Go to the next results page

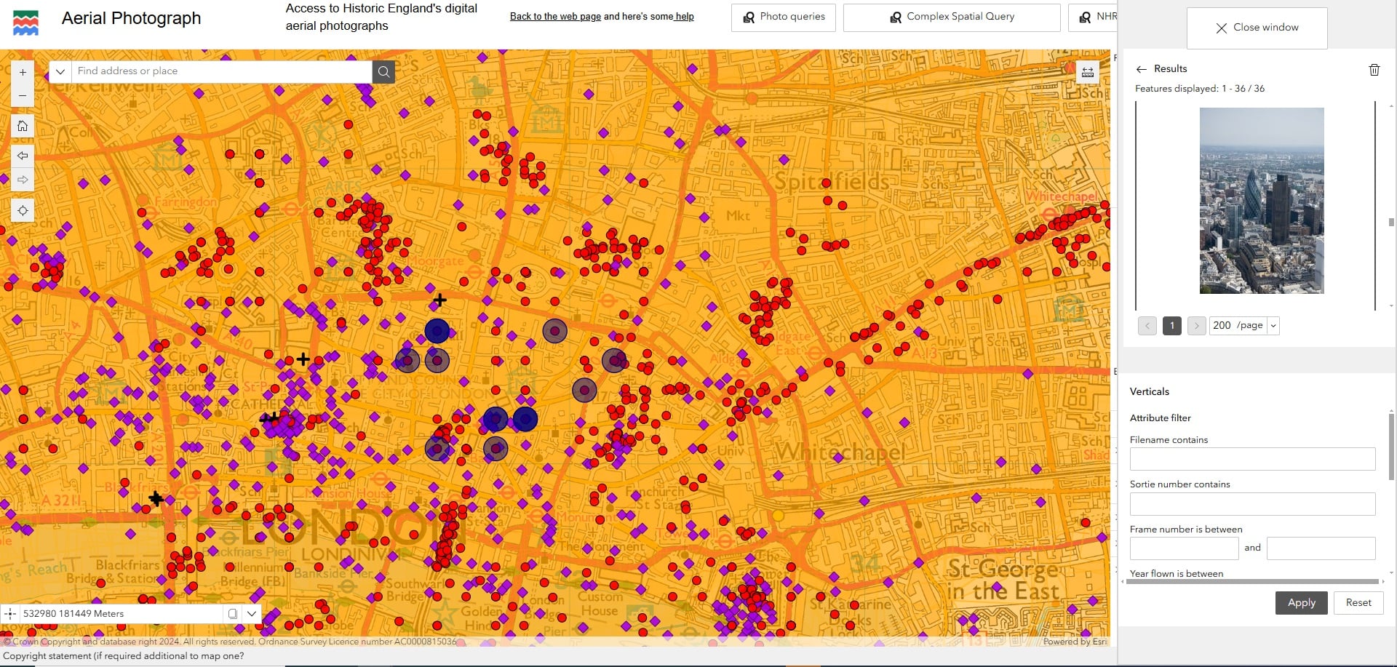[1196, 326]
